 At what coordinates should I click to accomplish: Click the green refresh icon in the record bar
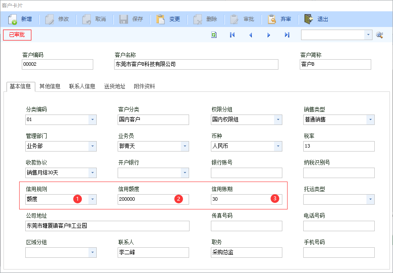[213, 34]
